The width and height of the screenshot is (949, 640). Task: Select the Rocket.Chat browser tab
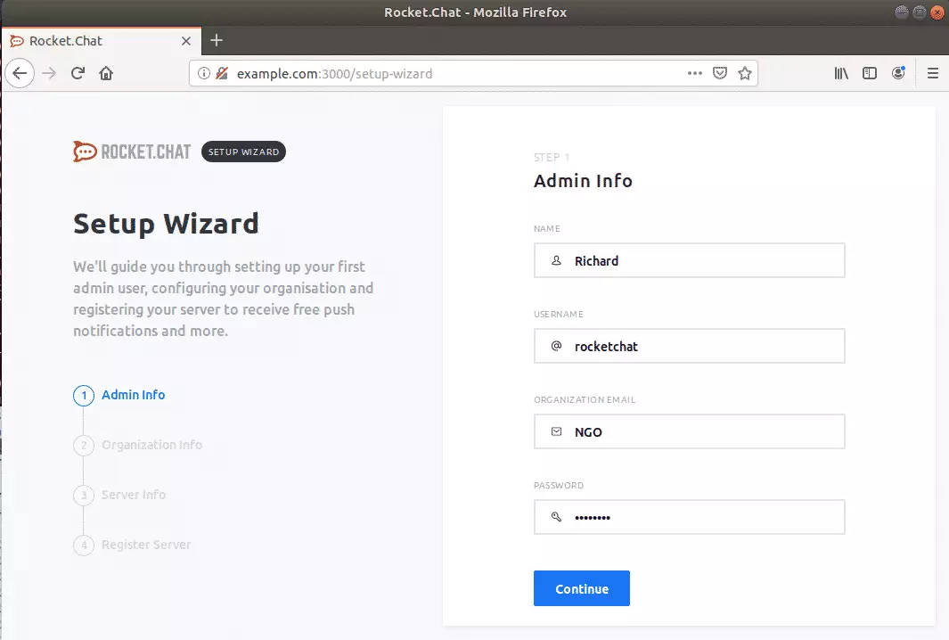coord(102,41)
